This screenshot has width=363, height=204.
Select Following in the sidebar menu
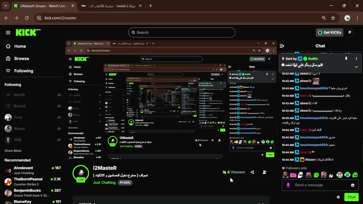[x=24, y=71]
